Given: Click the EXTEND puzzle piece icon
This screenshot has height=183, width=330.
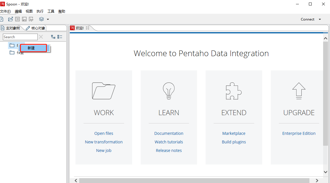Looking at the screenshot, I should [x=234, y=91].
